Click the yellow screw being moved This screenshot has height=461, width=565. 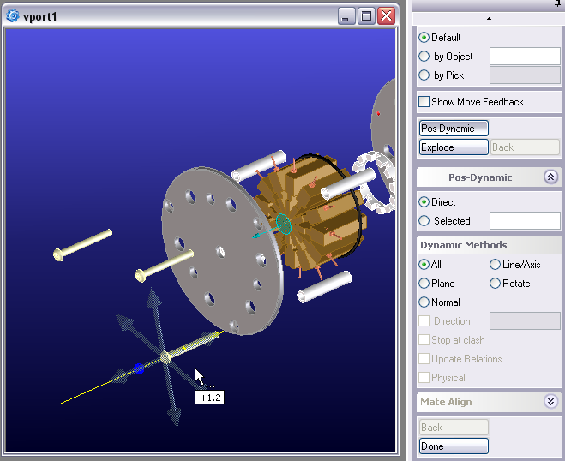coord(195,344)
